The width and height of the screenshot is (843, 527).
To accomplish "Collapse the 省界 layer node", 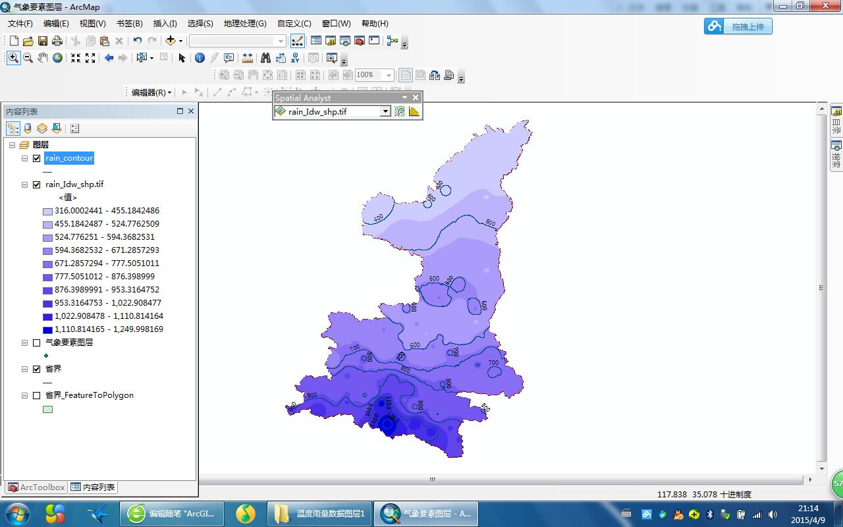I will tap(25, 369).
